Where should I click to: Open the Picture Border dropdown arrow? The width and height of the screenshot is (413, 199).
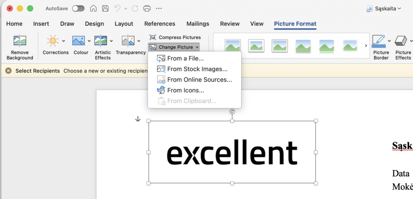(x=389, y=41)
